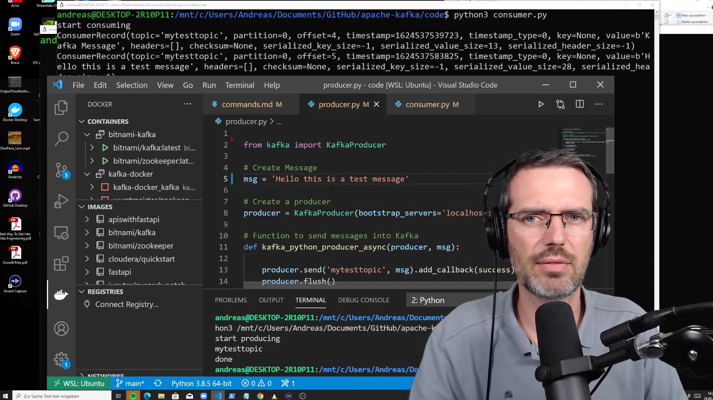Collapse the CONTAINERS section

pyautogui.click(x=82, y=122)
